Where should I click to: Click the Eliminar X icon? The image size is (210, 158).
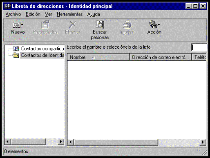click(72, 24)
